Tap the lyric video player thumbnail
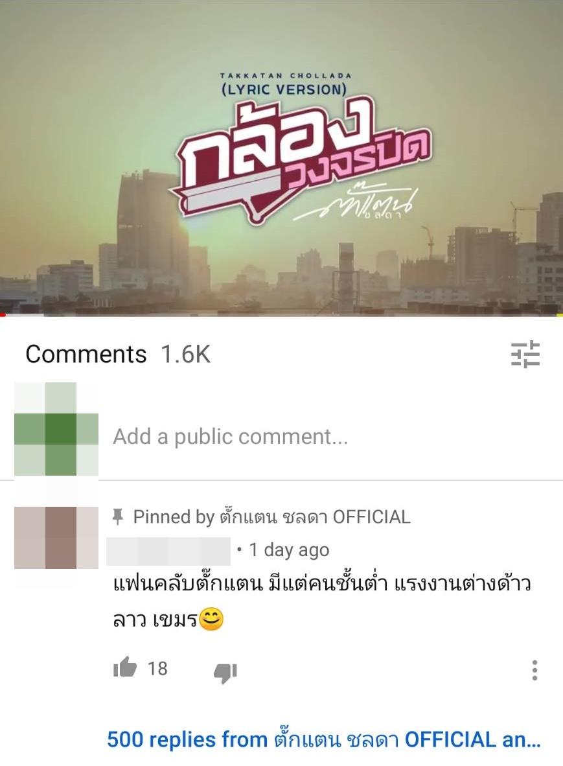The width and height of the screenshot is (563, 766). [281, 157]
